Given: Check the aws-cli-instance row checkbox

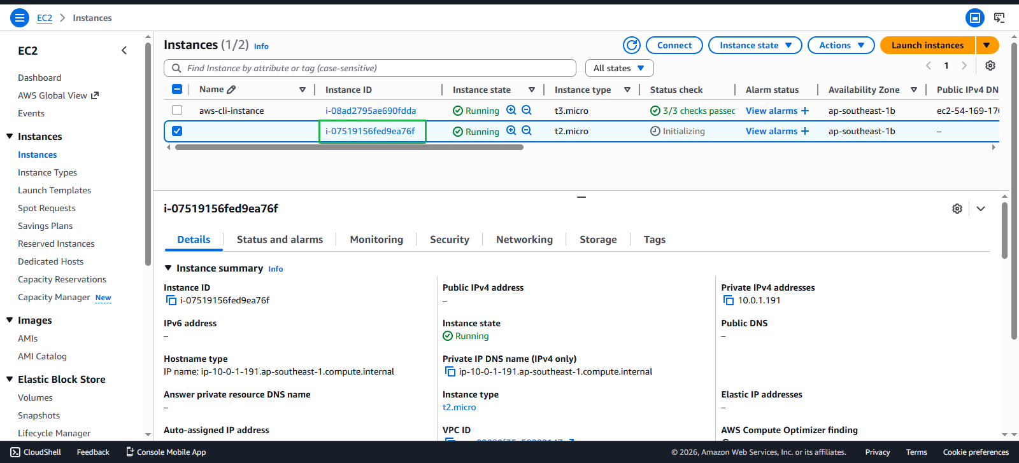Looking at the screenshot, I should [x=177, y=110].
